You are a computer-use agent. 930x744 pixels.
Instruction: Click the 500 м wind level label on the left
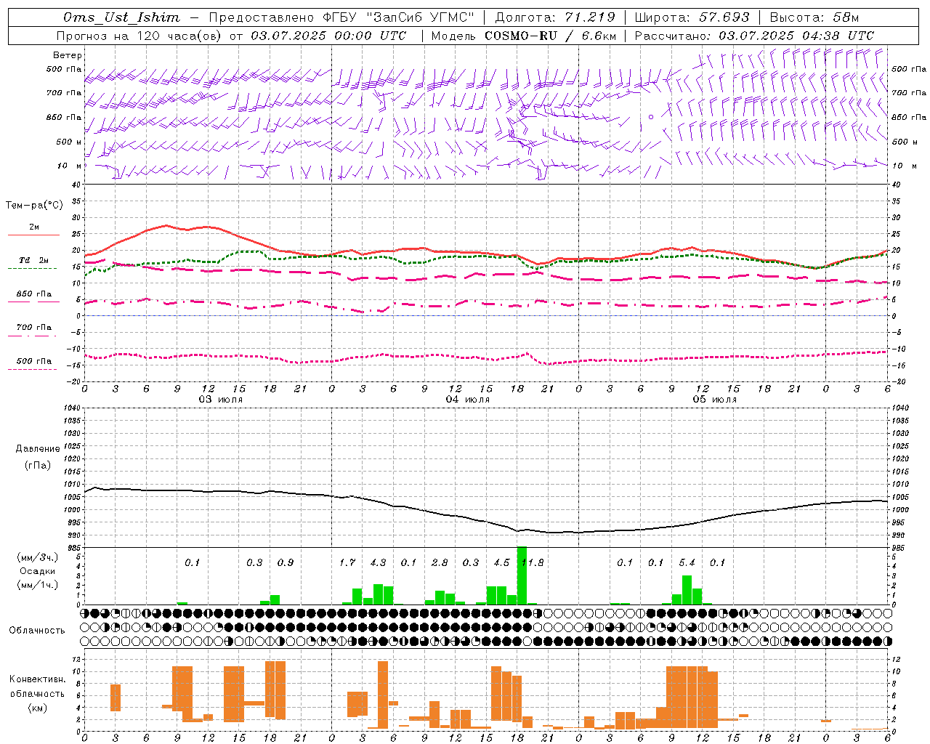[x=69, y=142]
